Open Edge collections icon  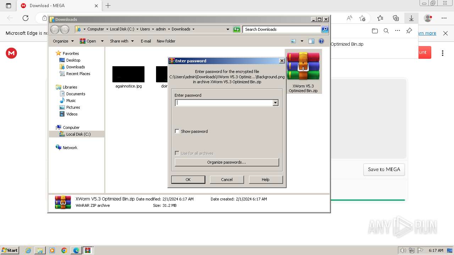[396, 18]
